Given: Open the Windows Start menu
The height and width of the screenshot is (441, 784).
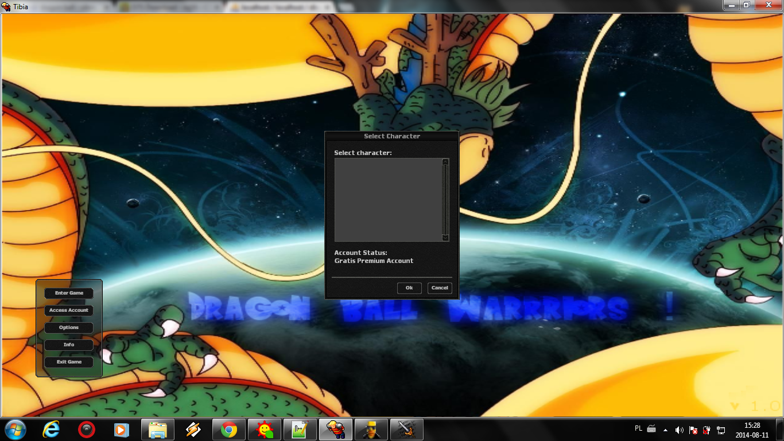Looking at the screenshot, I should click(15, 429).
